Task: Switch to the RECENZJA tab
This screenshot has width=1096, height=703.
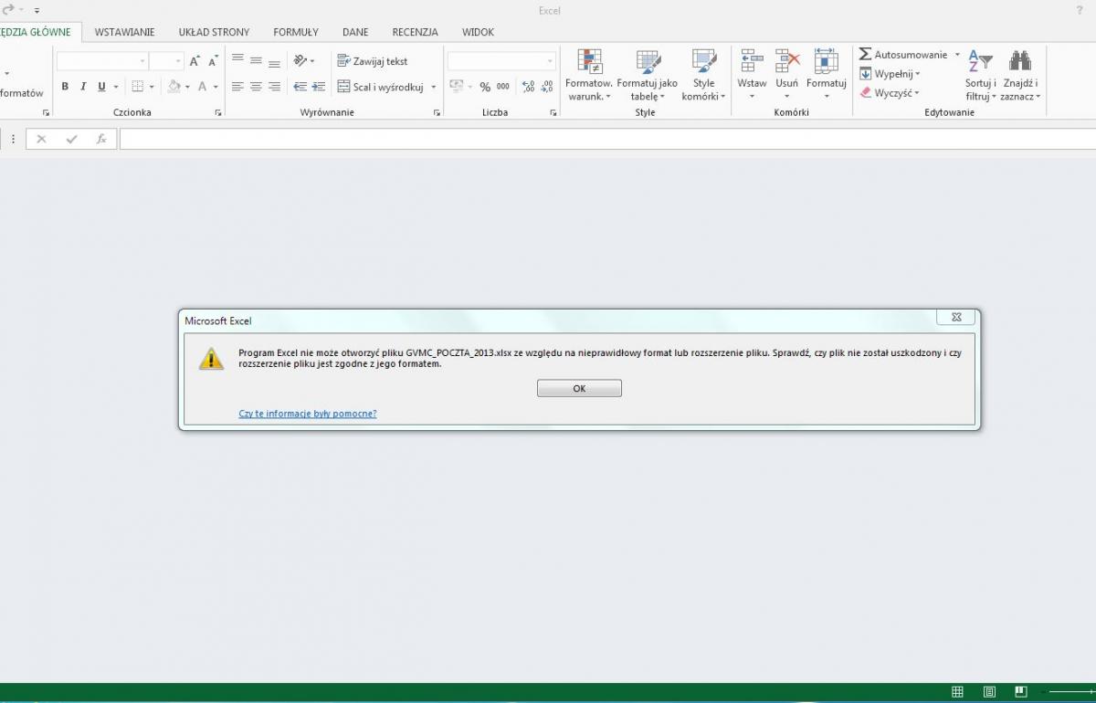Action: (x=416, y=32)
